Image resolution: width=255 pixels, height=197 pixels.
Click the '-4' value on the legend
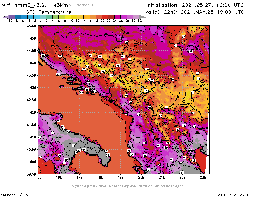28,21
